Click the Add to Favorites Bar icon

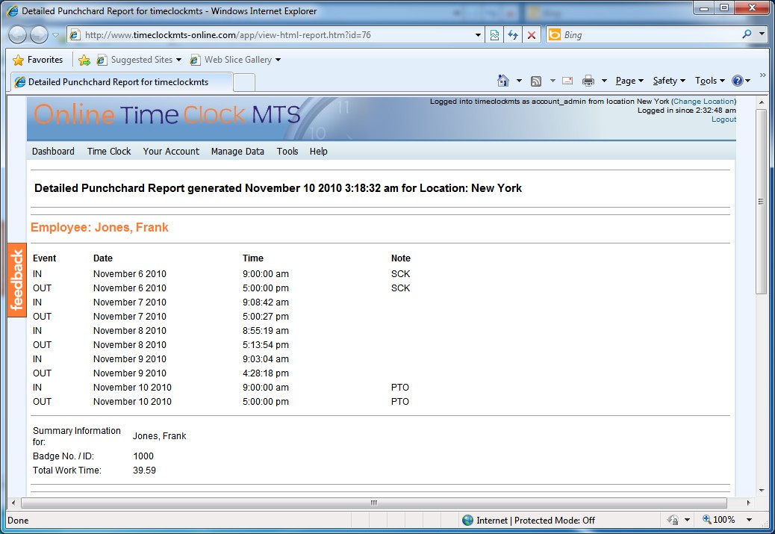pyautogui.click(x=84, y=60)
